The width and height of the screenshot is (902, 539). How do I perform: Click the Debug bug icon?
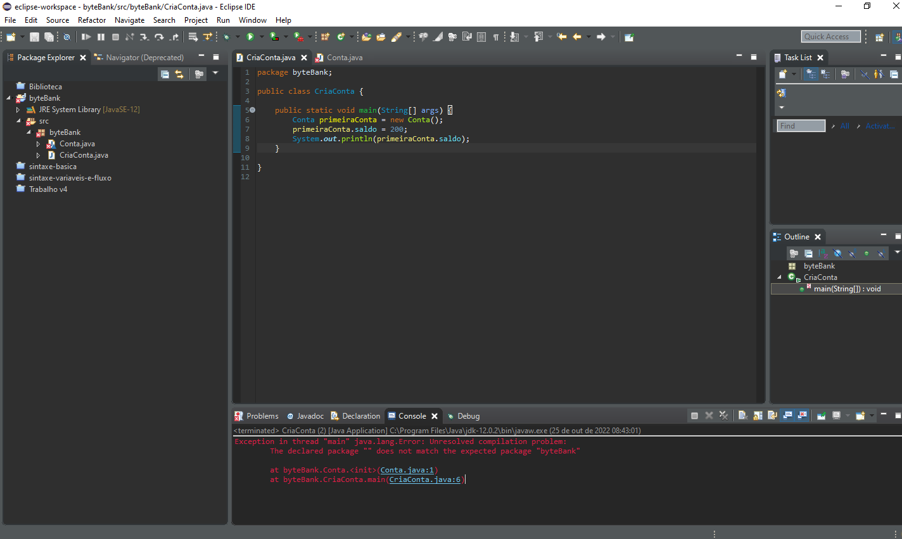point(226,37)
